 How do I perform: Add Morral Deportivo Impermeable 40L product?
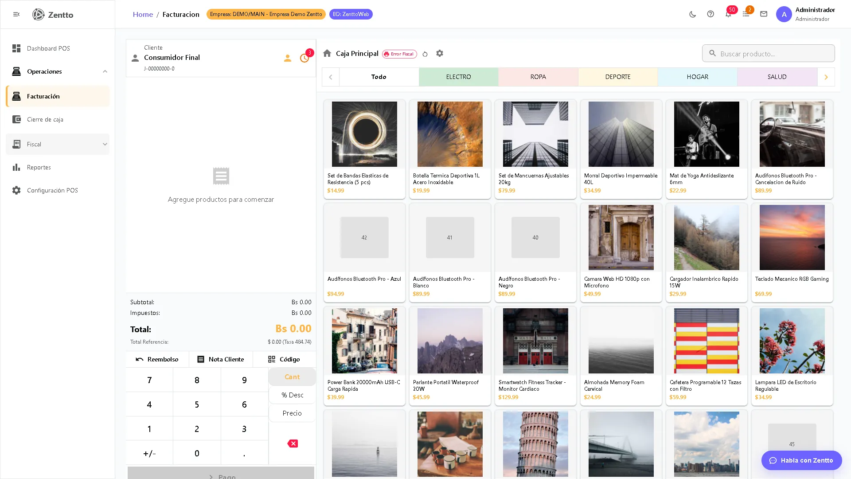[x=621, y=149]
